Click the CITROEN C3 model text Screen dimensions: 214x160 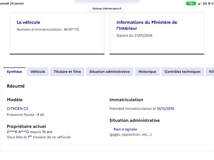(x=17, y=109)
